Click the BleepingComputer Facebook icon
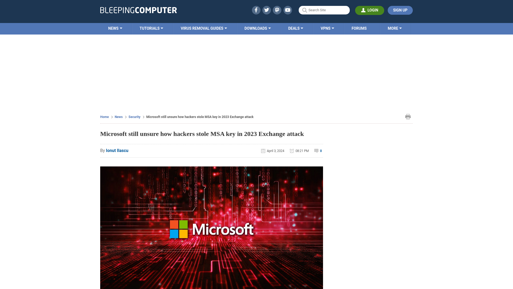 [256, 10]
